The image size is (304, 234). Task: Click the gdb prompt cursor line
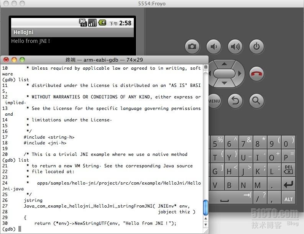[12, 229]
